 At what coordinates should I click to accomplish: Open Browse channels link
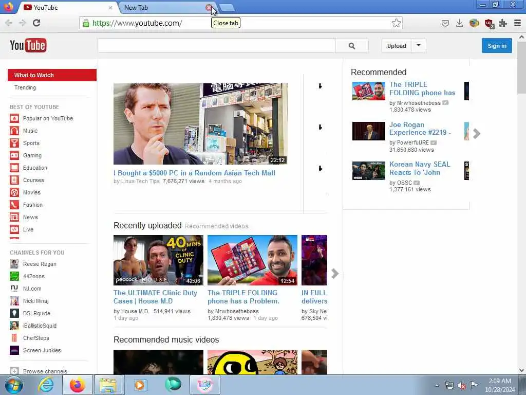pyautogui.click(x=45, y=371)
